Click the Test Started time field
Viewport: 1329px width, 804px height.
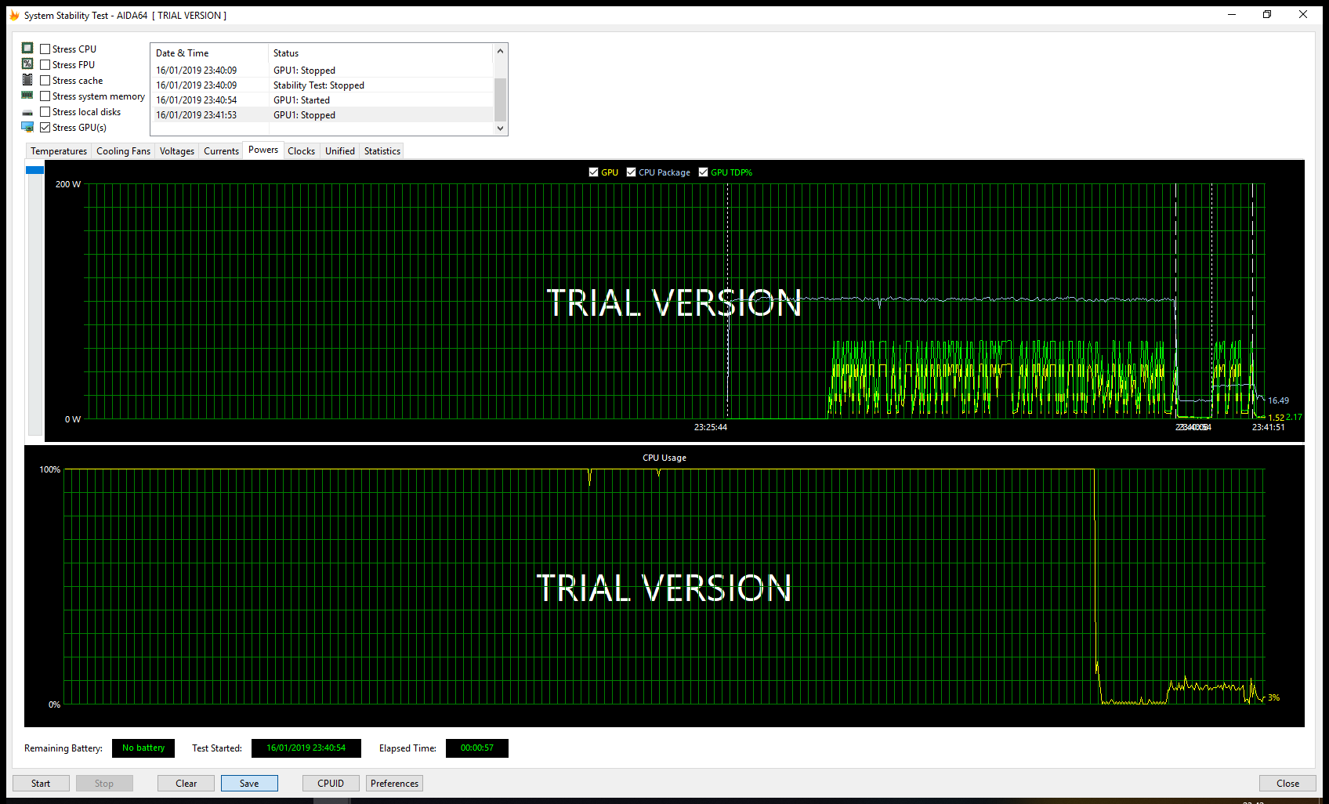pyautogui.click(x=306, y=748)
